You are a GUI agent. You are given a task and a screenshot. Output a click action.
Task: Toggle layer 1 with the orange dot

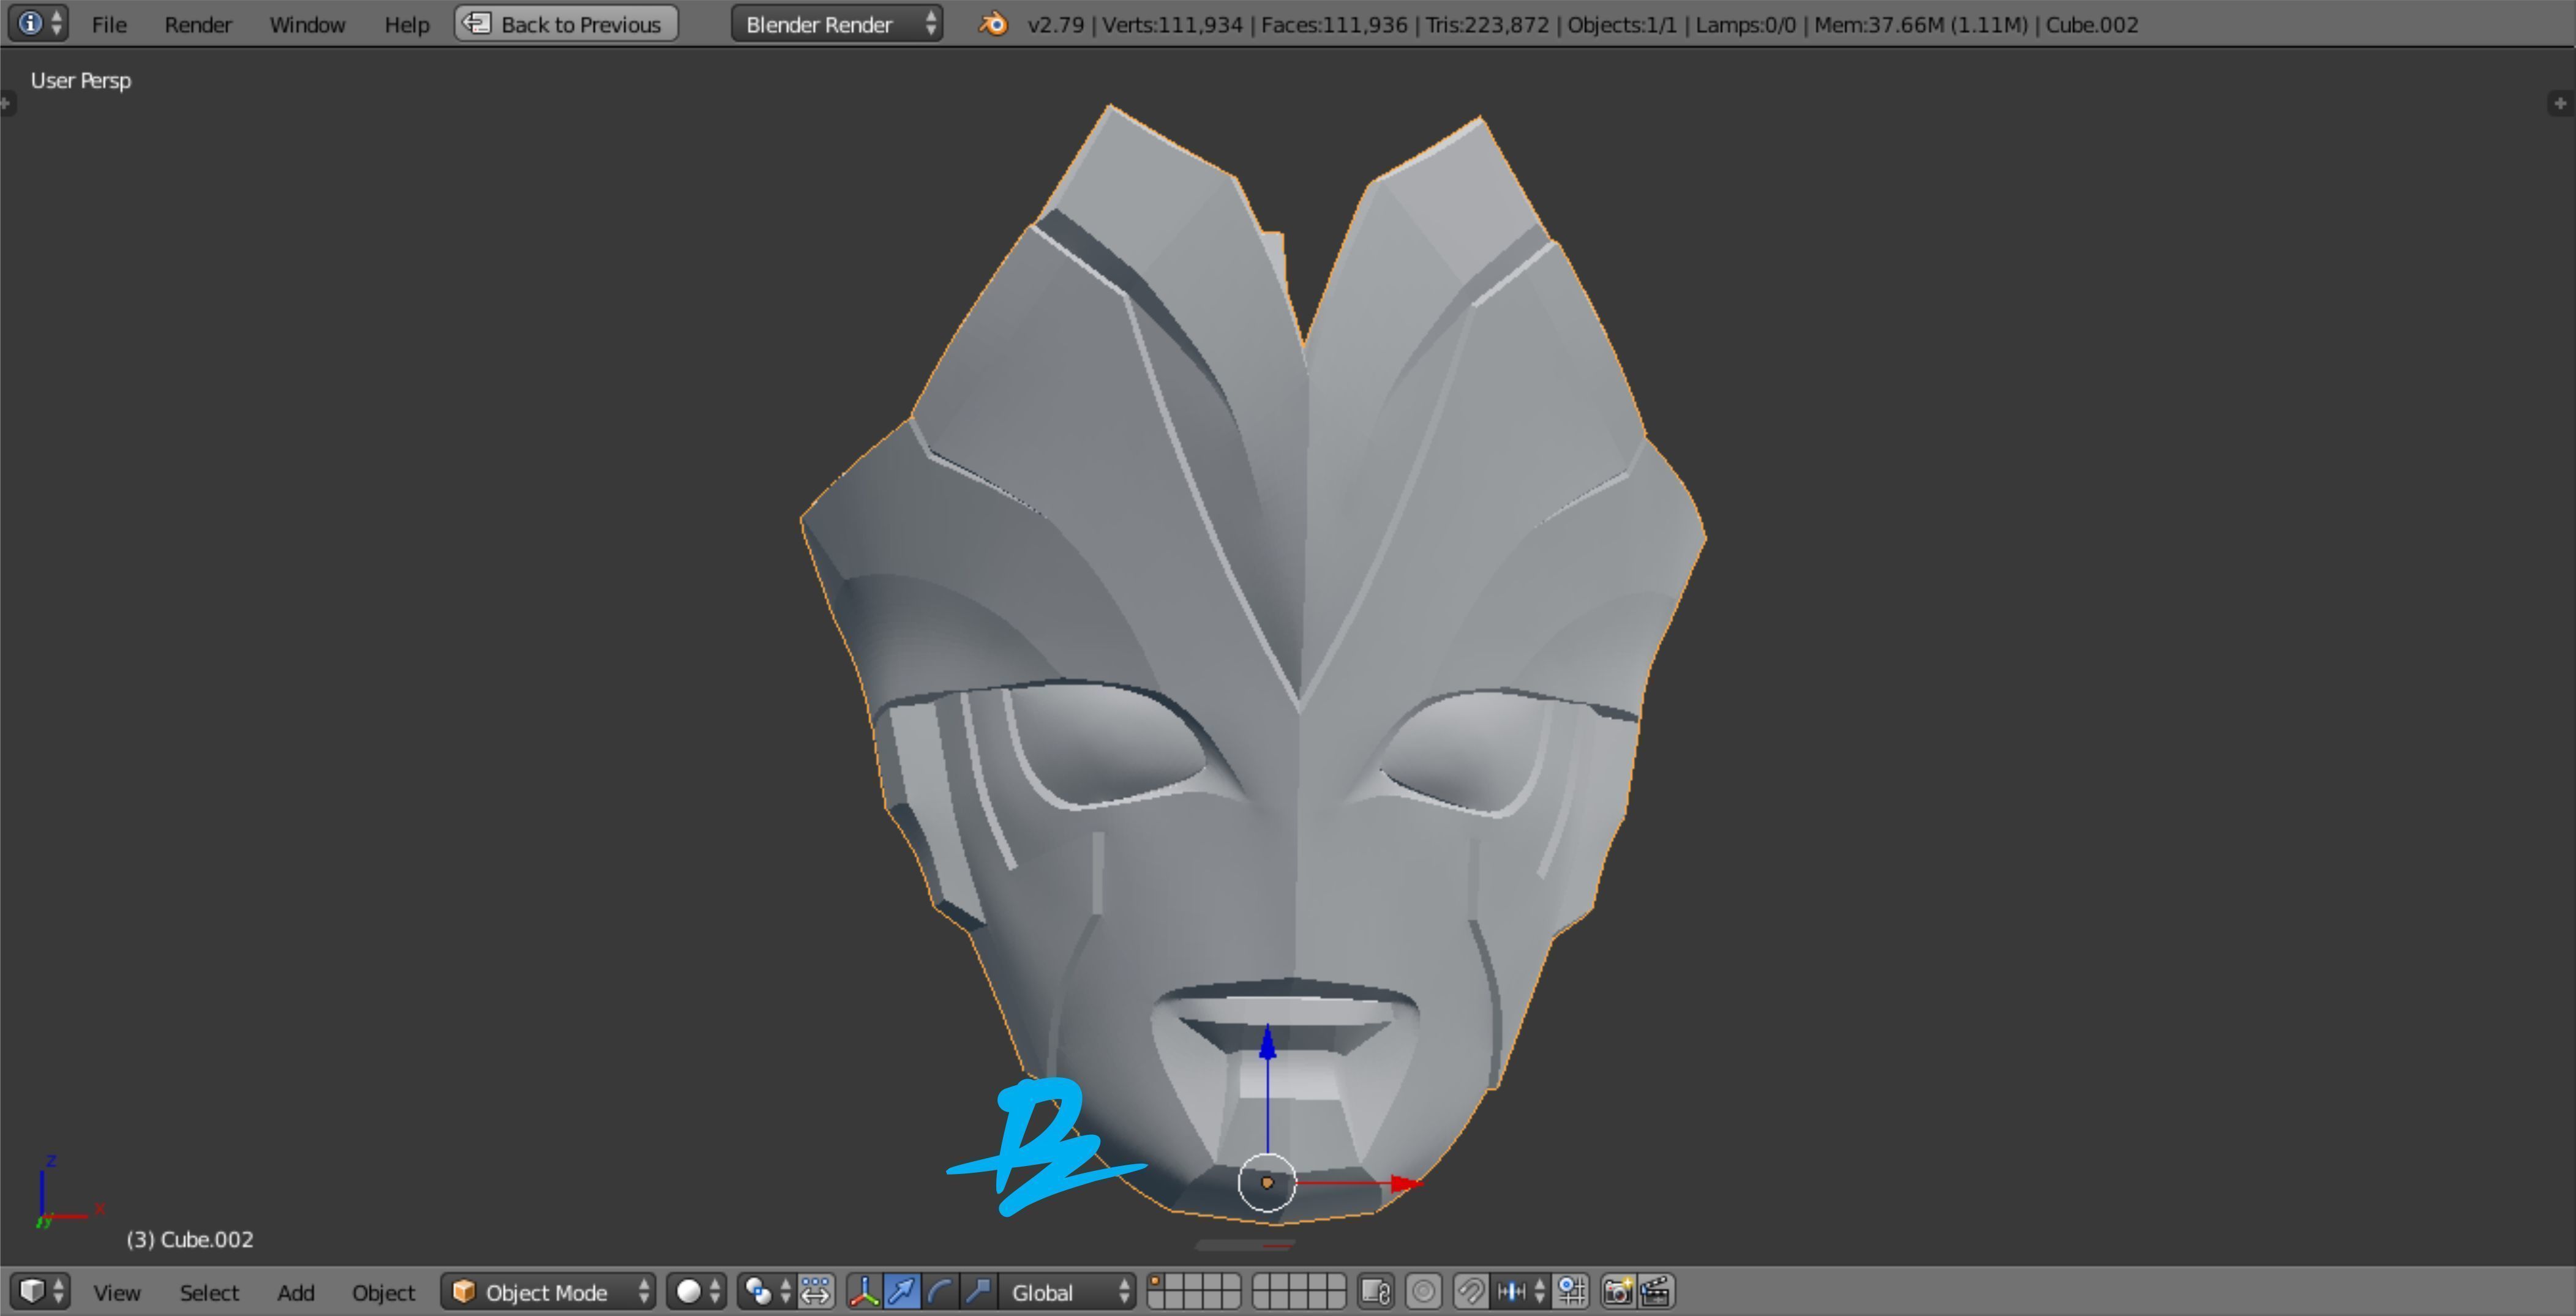coord(1157,1282)
